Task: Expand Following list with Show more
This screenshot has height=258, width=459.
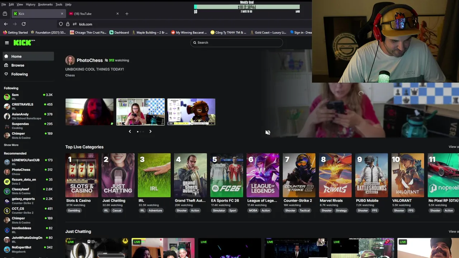Action: pos(11,145)
